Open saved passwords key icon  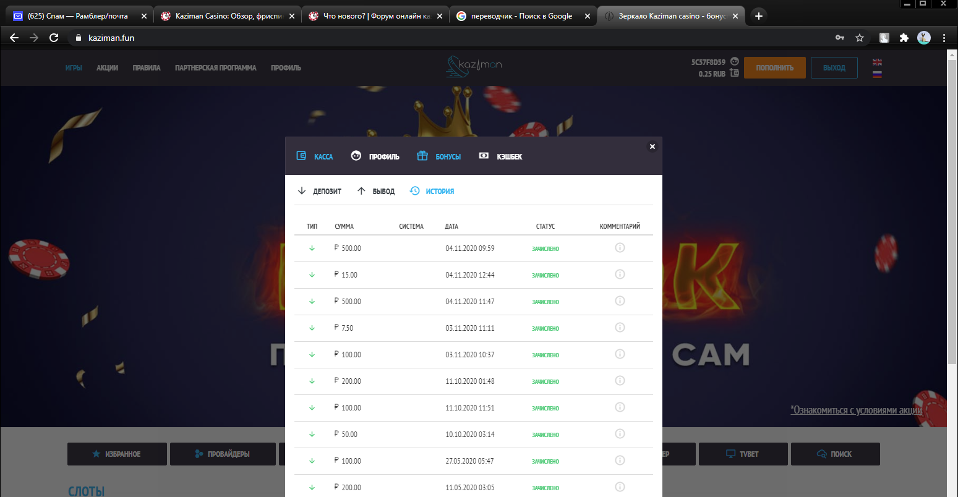coord(840,38)
